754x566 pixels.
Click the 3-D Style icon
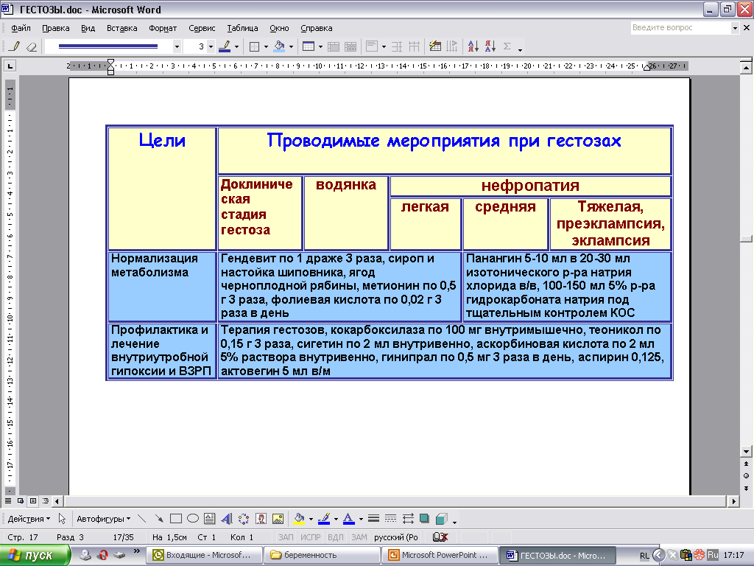coord(442,519)
